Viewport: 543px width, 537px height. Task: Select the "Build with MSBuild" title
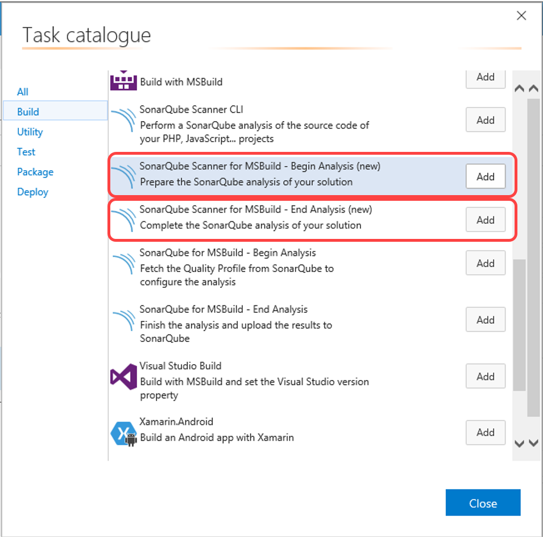(181, 82)
